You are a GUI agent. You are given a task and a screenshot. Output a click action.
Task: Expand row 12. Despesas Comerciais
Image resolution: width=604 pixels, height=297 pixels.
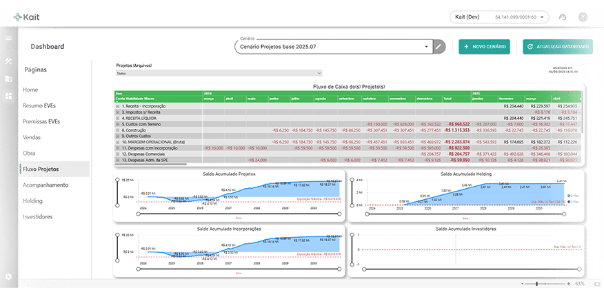117,154
